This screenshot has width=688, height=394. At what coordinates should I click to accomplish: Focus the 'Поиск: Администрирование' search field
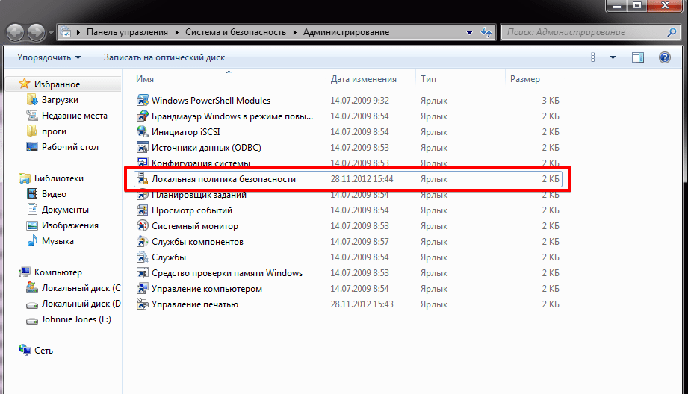pos(591,32)
